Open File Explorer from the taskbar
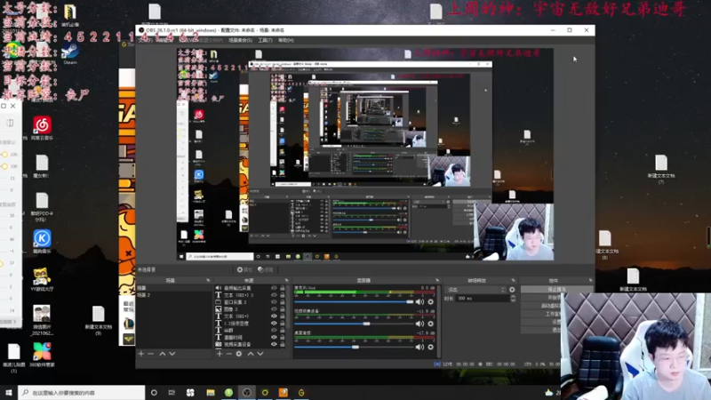 tap(211, 392)
